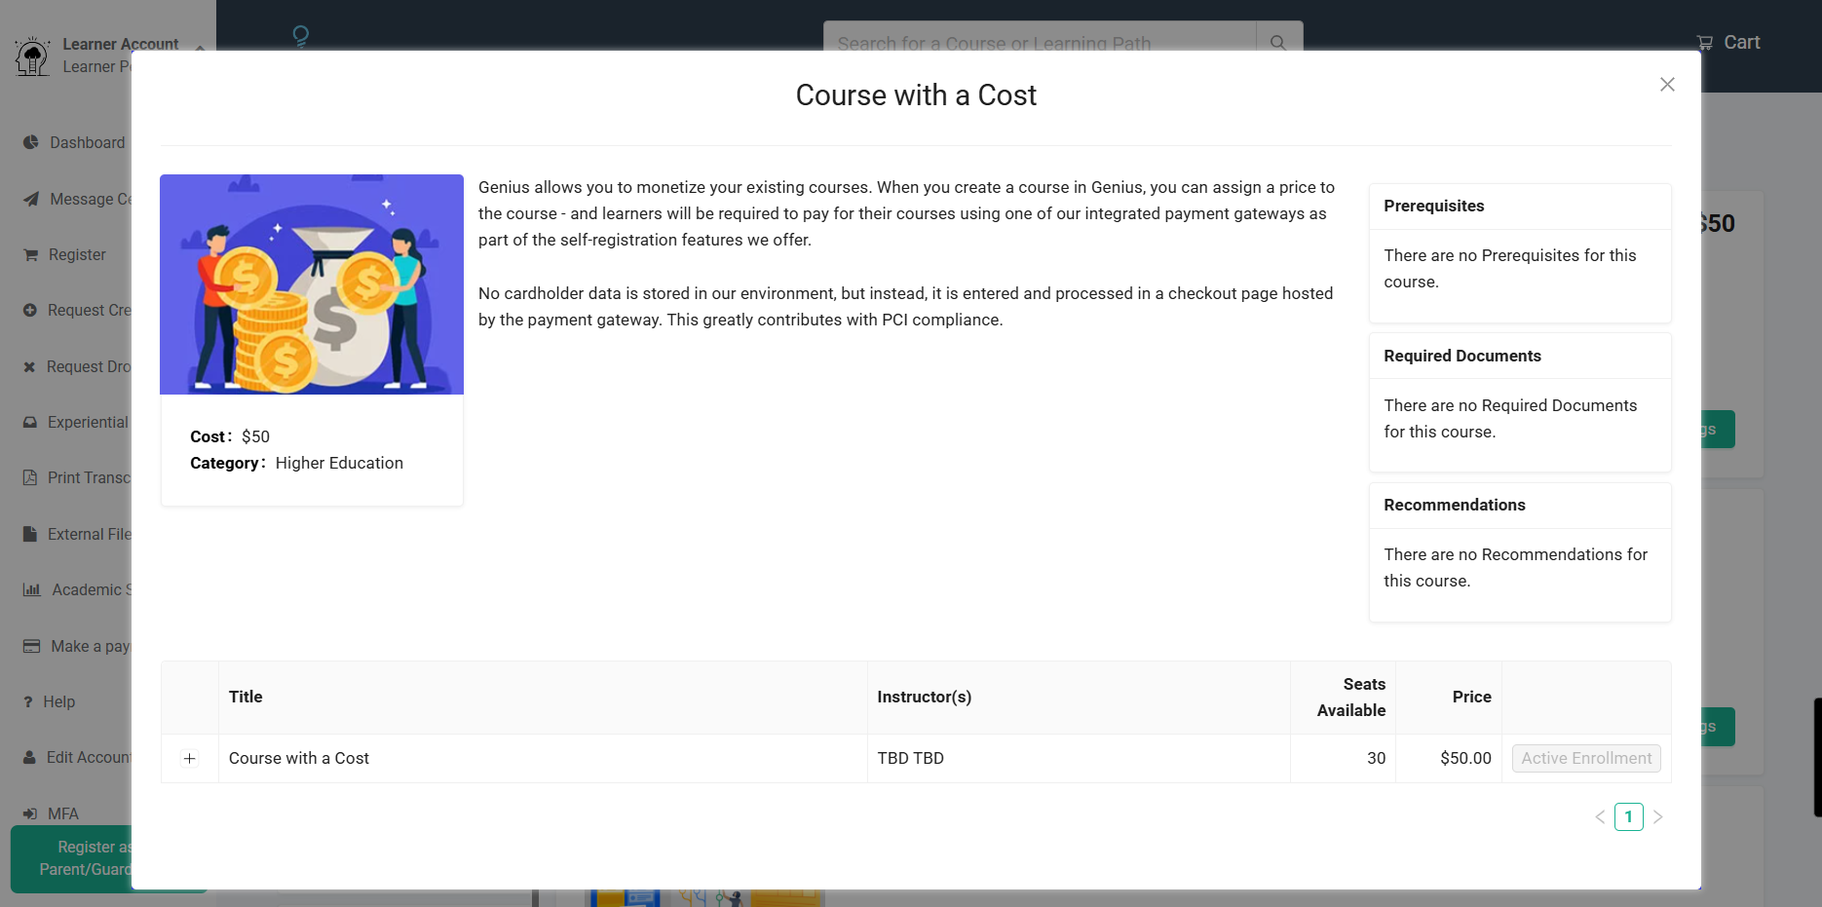Click the lightbulb icon in header
The image size is (1822, 907).
point(301,37)
